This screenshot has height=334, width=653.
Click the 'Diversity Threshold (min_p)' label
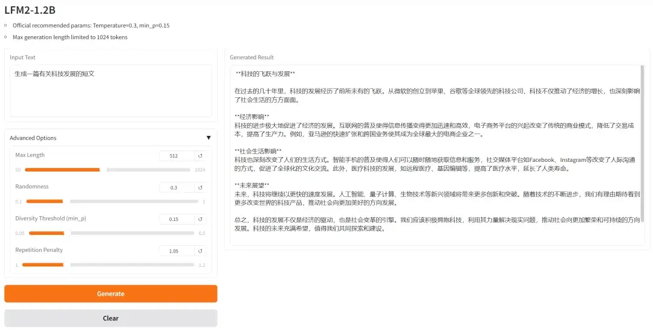click(51, 218)
